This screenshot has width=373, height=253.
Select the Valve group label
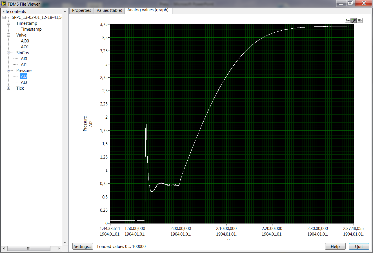pos(21,35)
